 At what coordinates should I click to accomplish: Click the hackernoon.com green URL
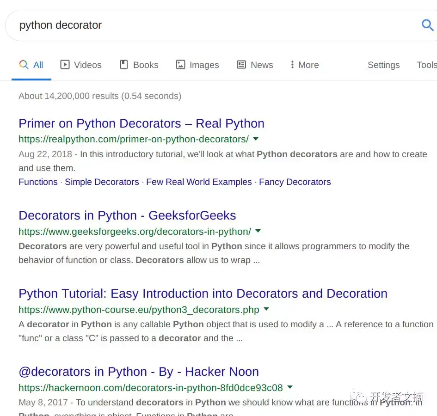click(150, 388)
